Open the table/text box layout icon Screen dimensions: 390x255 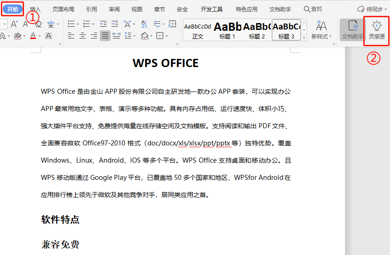pyautogui.click(x=172, y=24)
